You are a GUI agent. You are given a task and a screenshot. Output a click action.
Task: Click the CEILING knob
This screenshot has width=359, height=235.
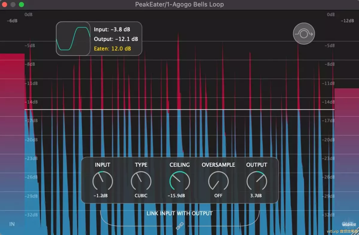[180, 181]
